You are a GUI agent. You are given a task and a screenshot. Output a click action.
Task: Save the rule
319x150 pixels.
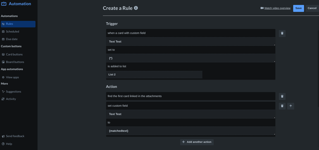pyautogui.click(x=298, y=8)
